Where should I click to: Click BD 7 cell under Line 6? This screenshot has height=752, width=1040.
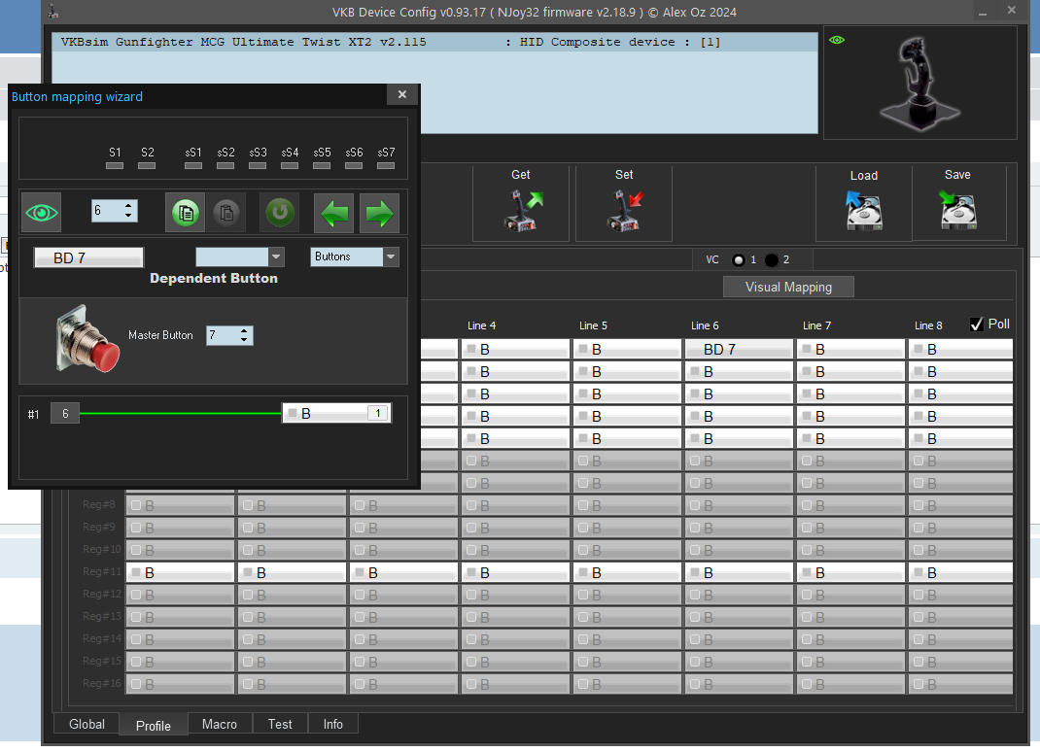click(x=739, y=350)
